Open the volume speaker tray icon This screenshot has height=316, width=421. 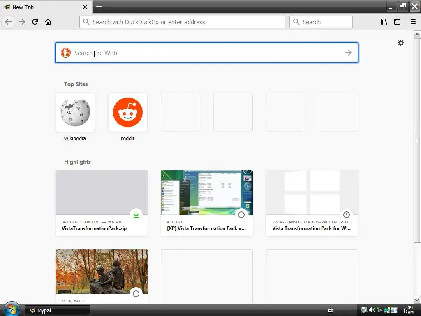tap(372, 310)
